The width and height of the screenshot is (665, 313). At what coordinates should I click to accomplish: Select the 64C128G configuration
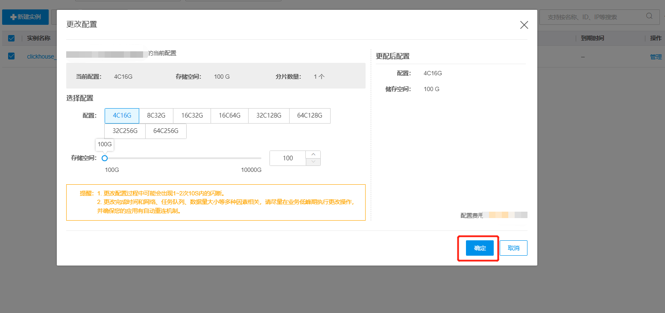(310, 115)
